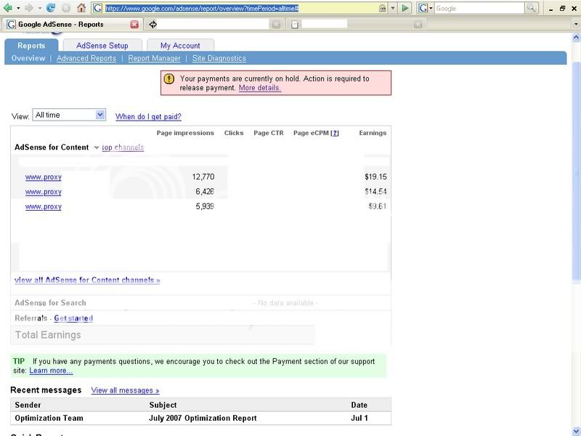
Task: Close the Google AdSense - Reports tab
Action: (134, 25)
